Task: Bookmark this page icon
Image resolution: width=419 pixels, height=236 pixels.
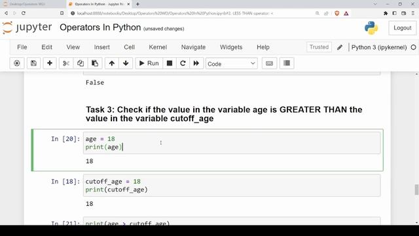Action: pyautogui.click(x=62, y=13)
